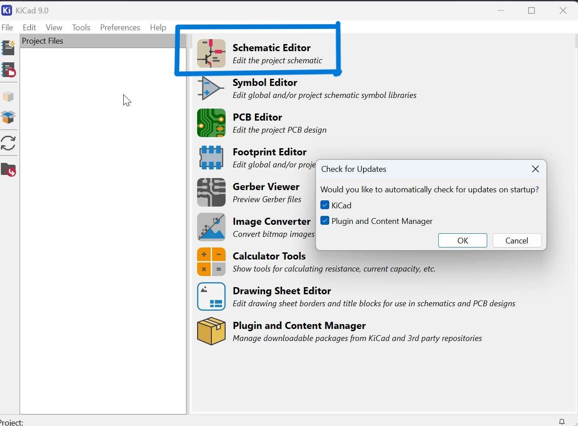Click 'Preview Gerber files' description
The image size is (578, 426).
267,199
